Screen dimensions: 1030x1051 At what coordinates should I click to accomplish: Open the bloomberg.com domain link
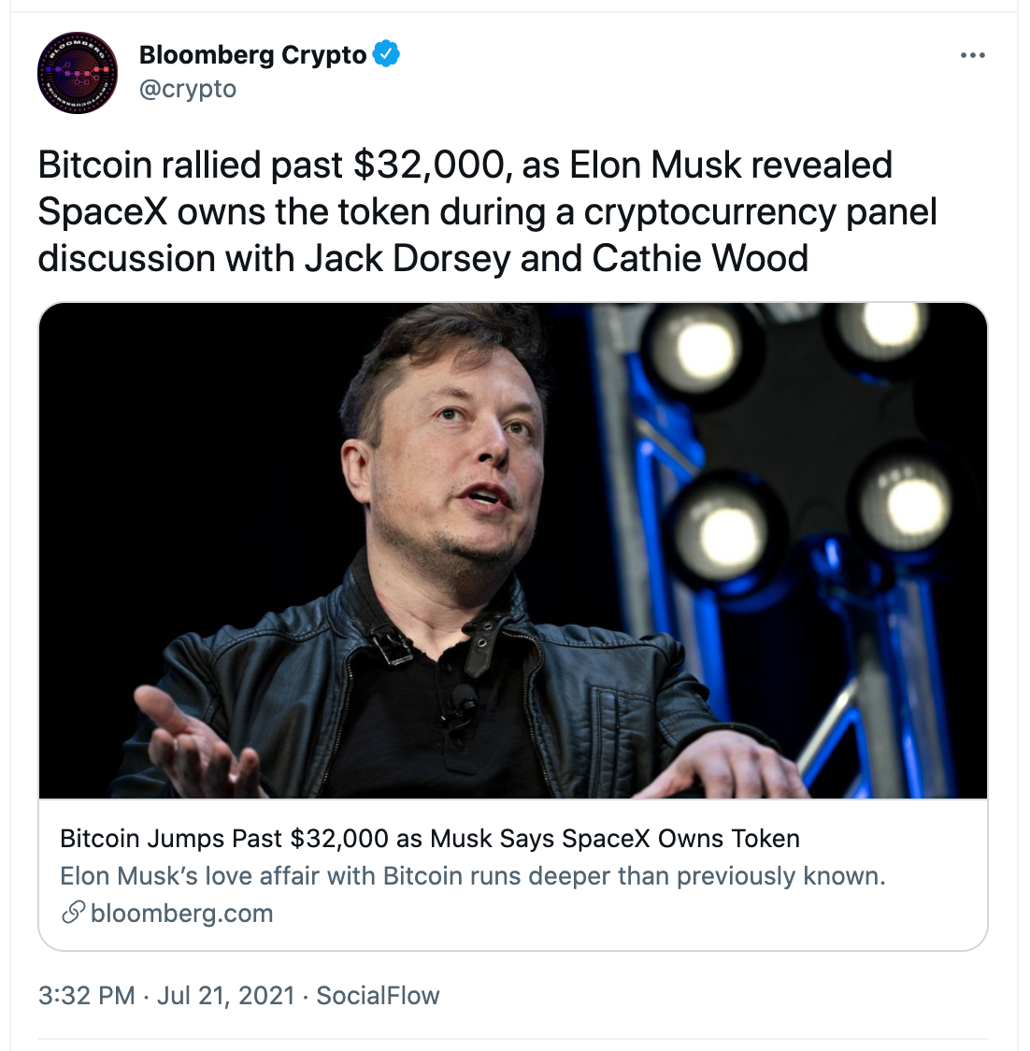point(182,914)
